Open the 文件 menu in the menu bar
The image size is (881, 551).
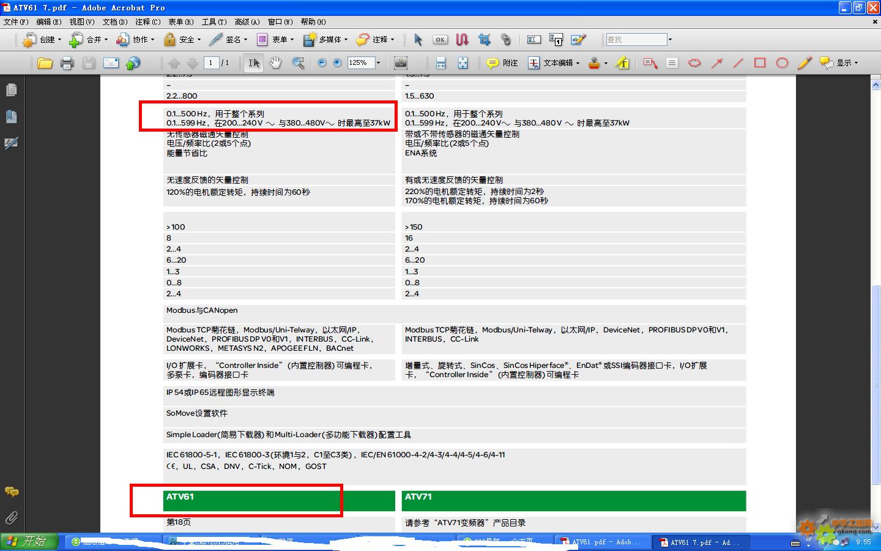point(16,22)
